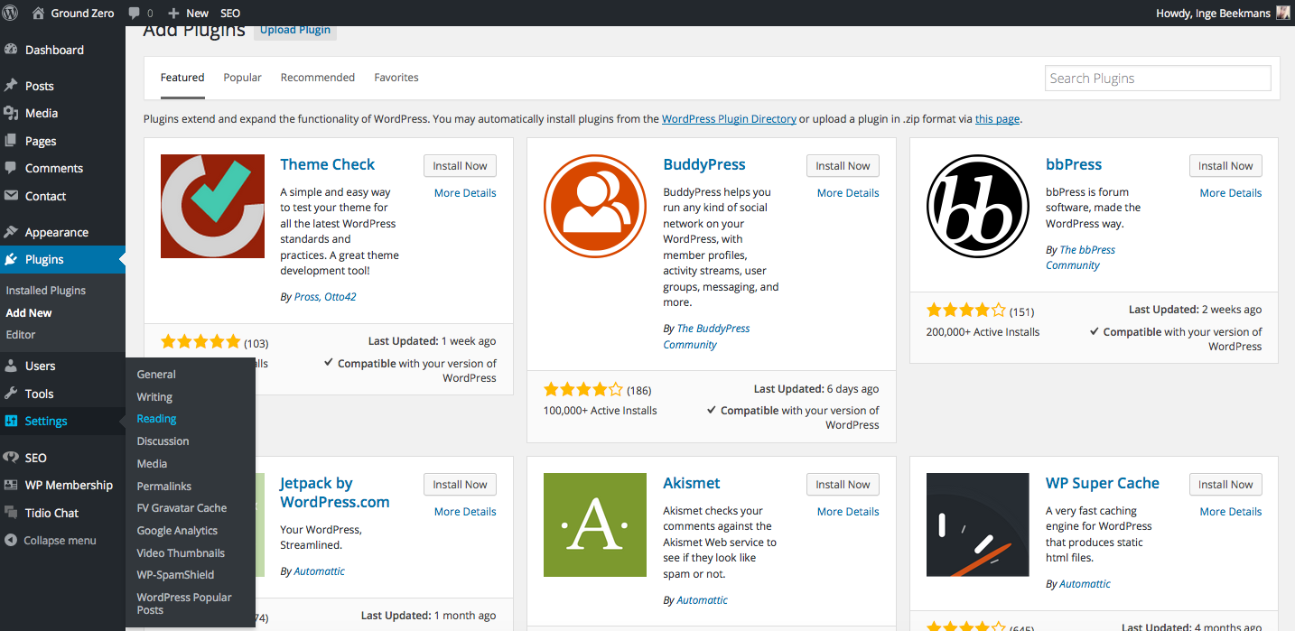Install Jetpack plugin now
Image resolution: width=1295 pixels, height=631 pixels.
pos(460,485)
